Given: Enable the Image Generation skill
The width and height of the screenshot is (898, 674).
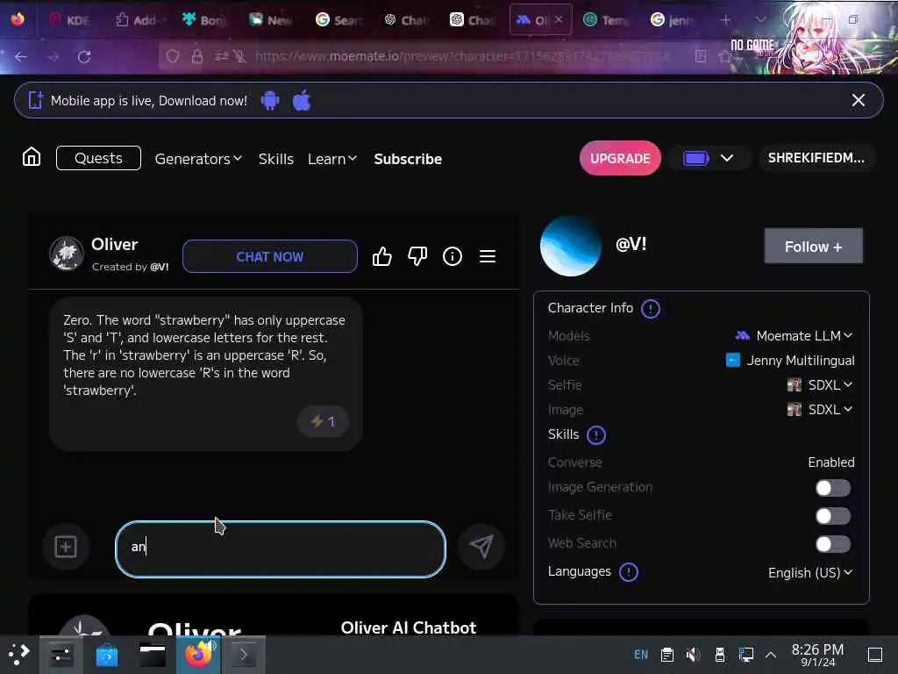Looking at the screenshot, I should click(x=833, y=488).
